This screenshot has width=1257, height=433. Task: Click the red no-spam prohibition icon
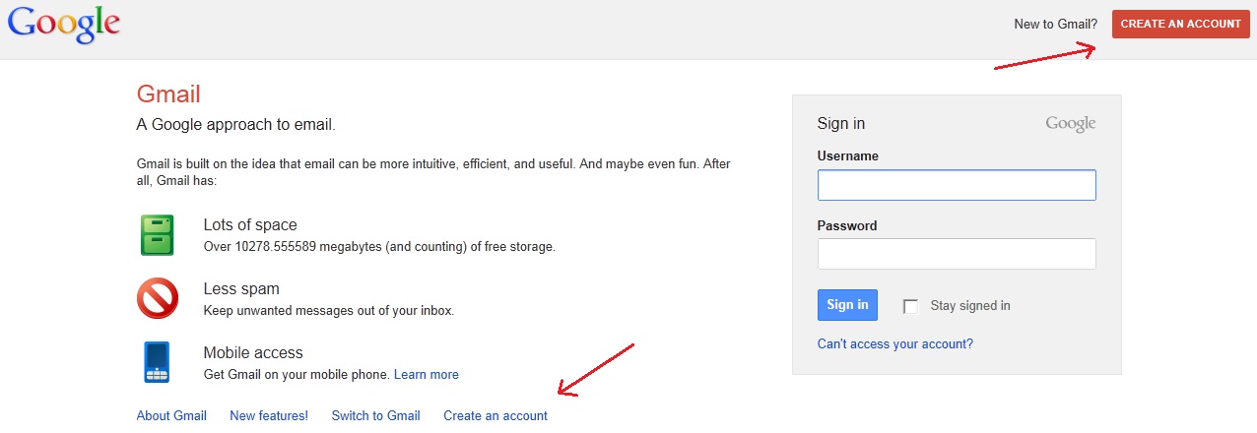(x=158, y=299)
